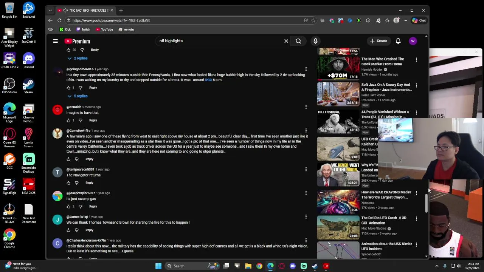Viewport: 484px width, 272px height.
Task: Start voice search with the microphone
Action: (315, 41)
